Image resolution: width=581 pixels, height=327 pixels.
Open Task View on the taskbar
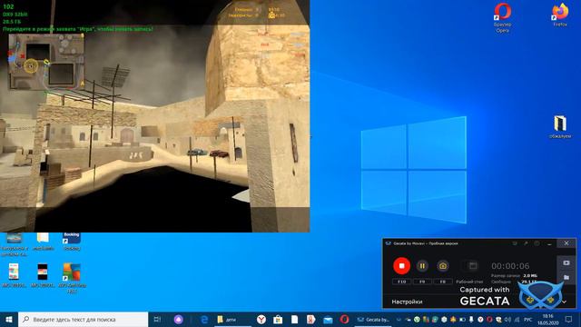click(157, 320)
